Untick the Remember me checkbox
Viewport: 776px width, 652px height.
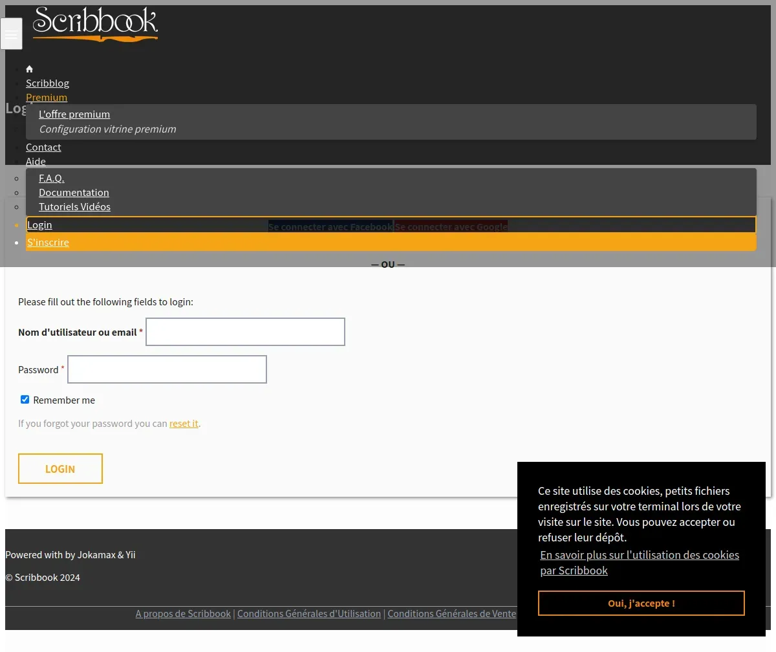click(25, 400)
